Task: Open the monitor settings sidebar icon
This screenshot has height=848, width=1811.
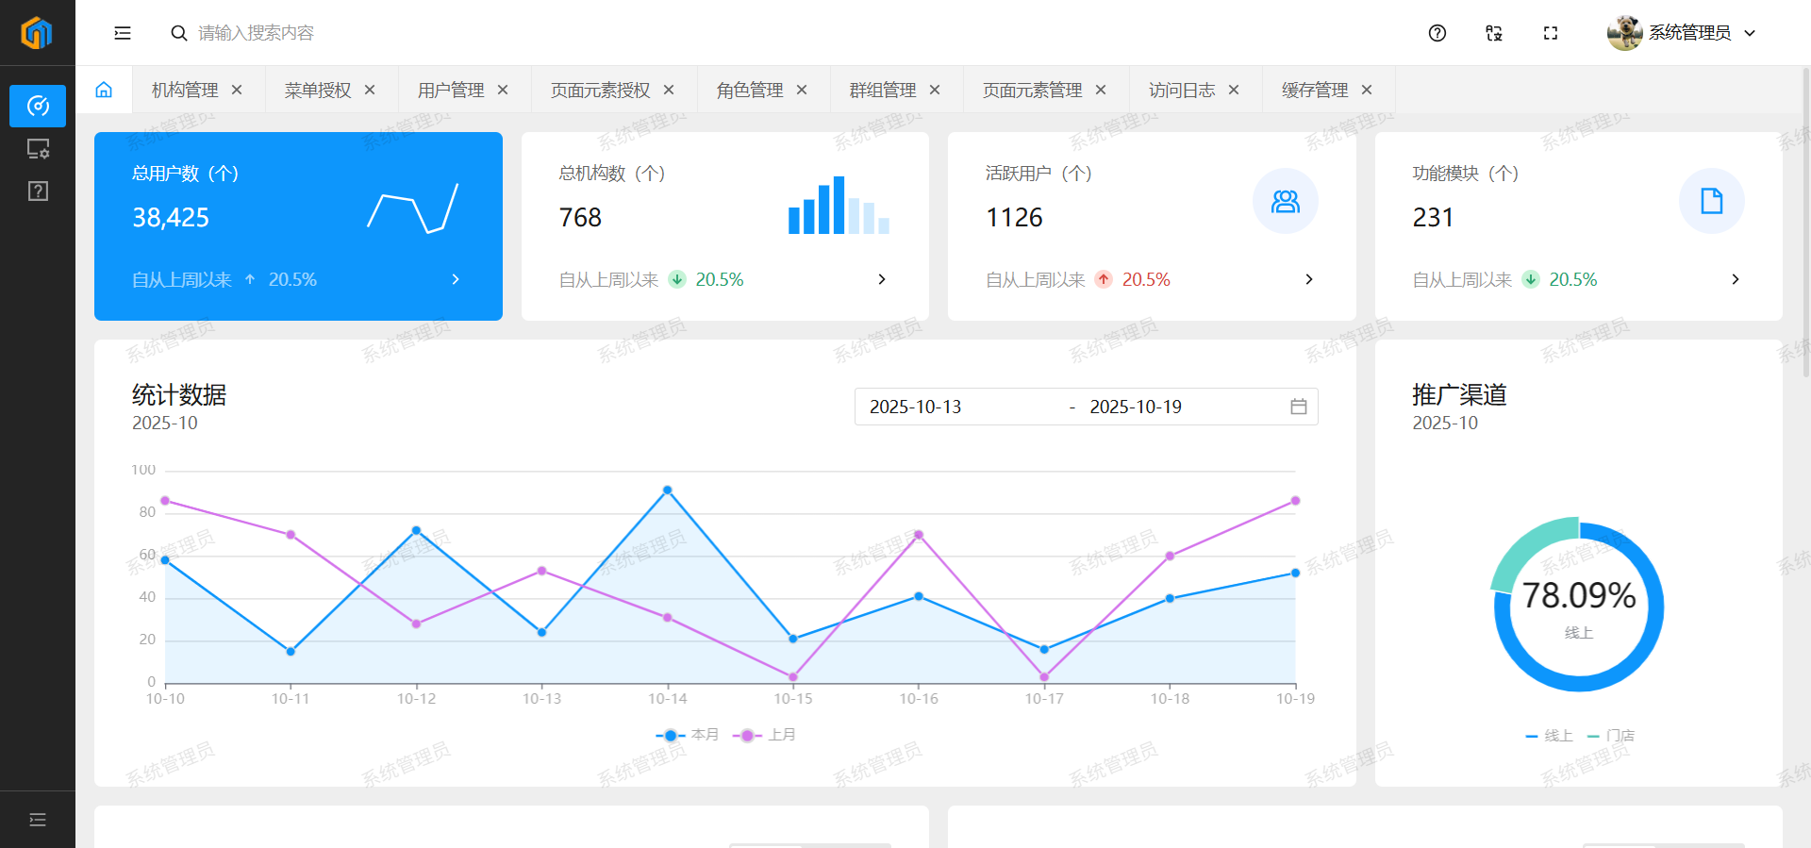Action: coord(38,149)
